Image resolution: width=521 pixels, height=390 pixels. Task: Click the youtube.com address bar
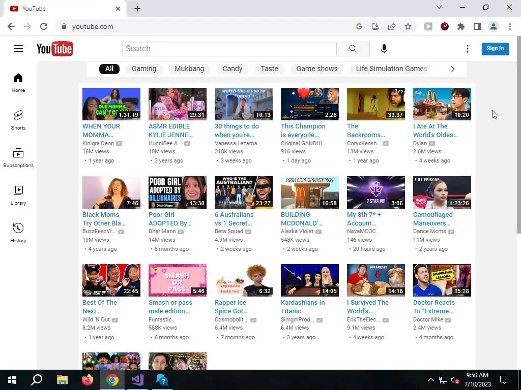click(x=206, y=26)
